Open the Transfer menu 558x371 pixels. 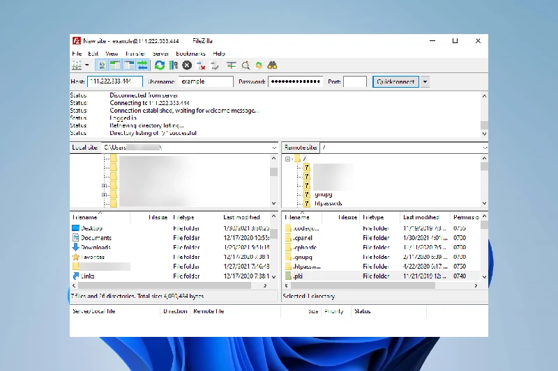[135, 54]
